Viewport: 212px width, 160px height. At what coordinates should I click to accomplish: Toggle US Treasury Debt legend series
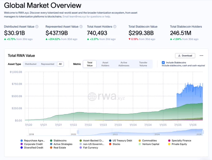tap(121, 141)
